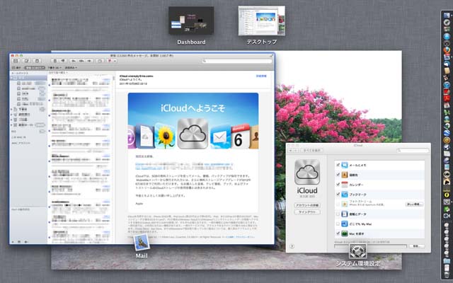Click the New Note icon in Mail toolbar
This screenshot has height=283, width=453.
coord(37,61)
